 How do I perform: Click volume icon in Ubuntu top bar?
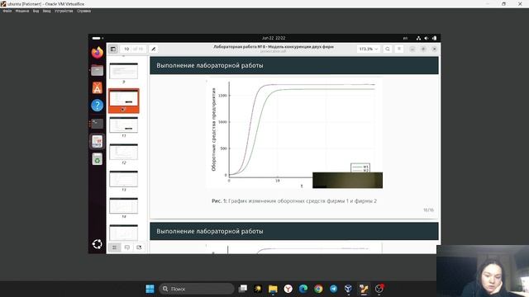coord(427,38)
